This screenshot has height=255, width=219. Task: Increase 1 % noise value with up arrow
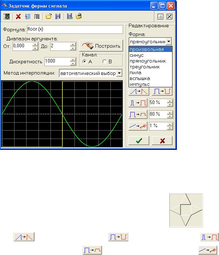[x=170, y=124]
